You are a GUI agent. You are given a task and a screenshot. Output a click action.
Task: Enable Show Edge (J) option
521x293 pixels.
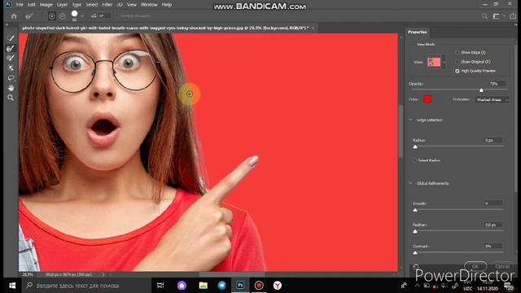458,52
